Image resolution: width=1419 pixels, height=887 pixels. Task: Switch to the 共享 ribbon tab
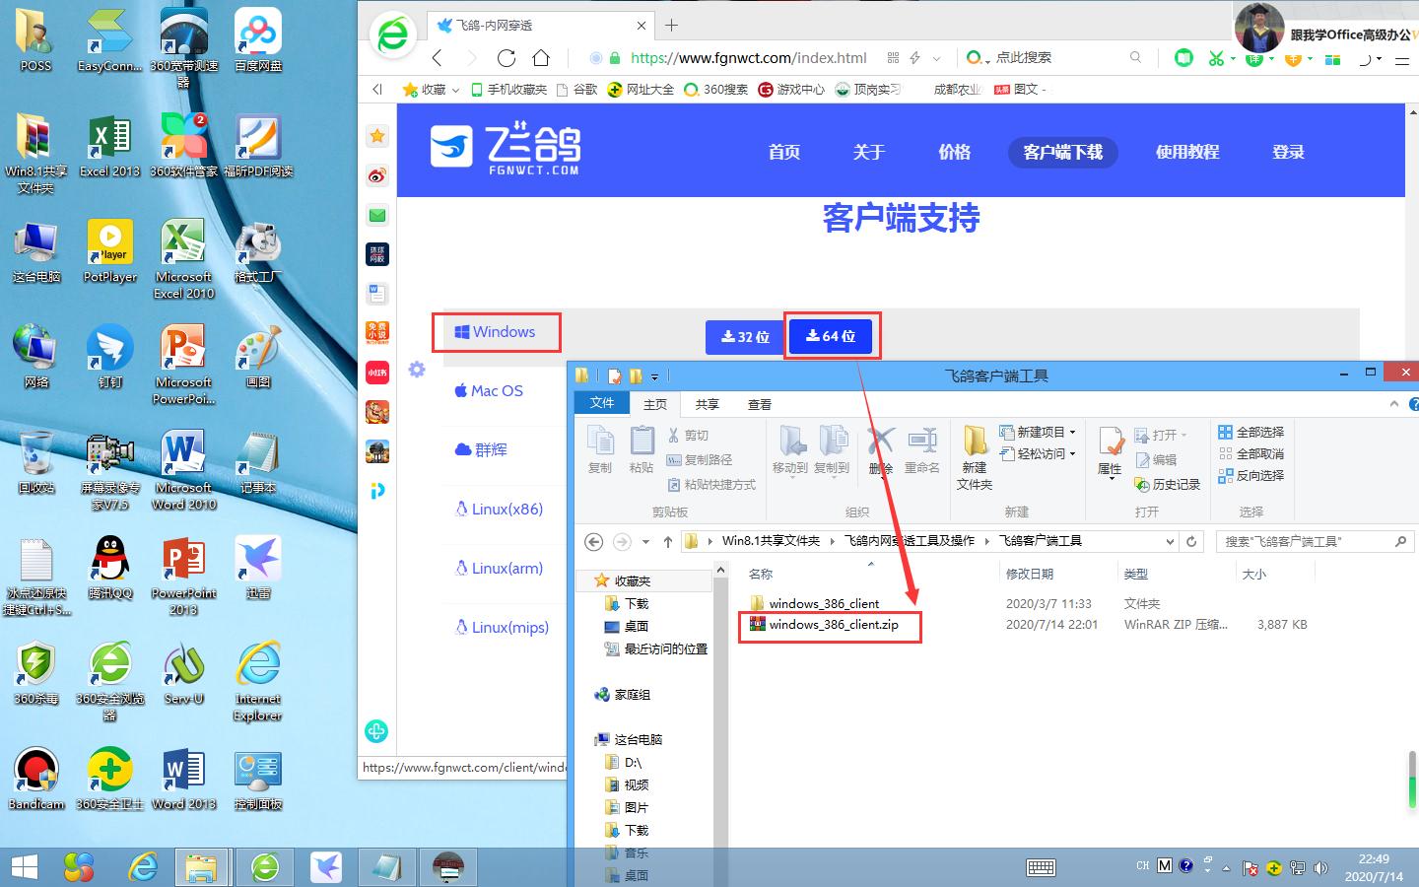point(707,404)
